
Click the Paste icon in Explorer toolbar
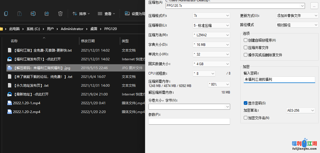[20, 14]
